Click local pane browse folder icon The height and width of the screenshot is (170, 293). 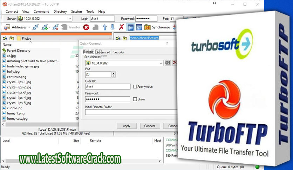tap(5, 38)
